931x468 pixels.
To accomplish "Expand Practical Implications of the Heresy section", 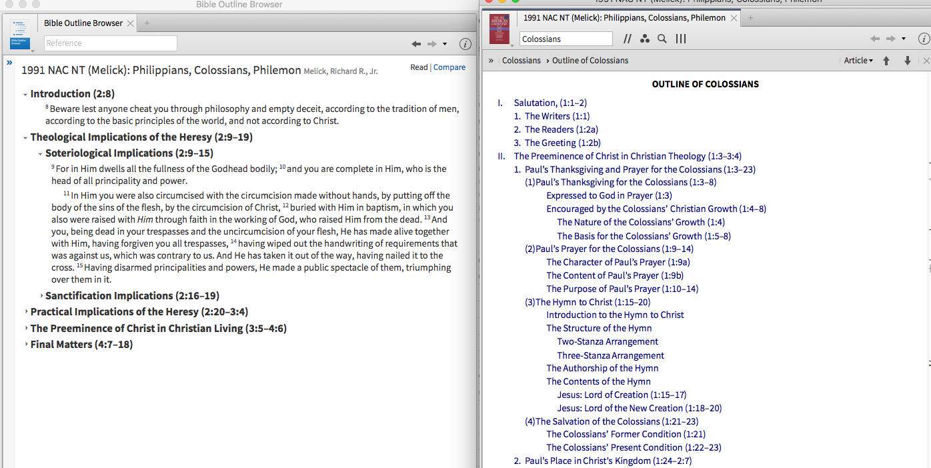I will (x=26, y=312).
